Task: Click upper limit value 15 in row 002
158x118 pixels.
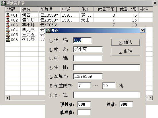Action: [x=134, y=20]
